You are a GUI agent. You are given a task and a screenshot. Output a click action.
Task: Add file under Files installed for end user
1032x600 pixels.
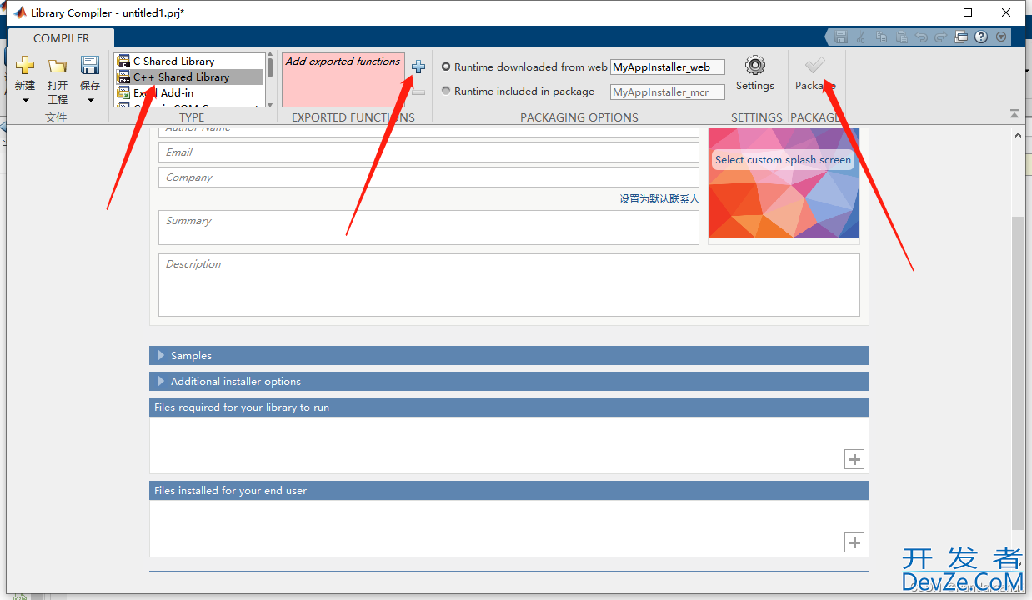coord(854,542)
